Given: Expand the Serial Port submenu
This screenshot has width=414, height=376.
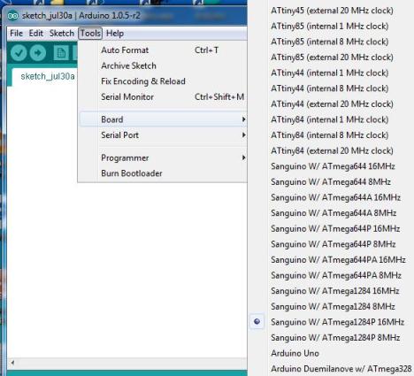Looking at the screenshot, I should pyautogui.click(x=163, y=135).
